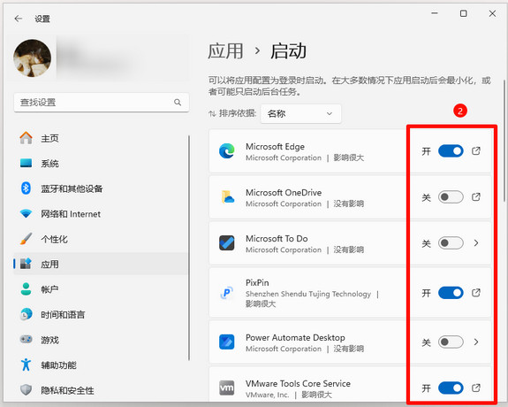Open 系统 settings in the sidebar
The width and height of the screenshot is (508, 407).
[x=101, y=164]
